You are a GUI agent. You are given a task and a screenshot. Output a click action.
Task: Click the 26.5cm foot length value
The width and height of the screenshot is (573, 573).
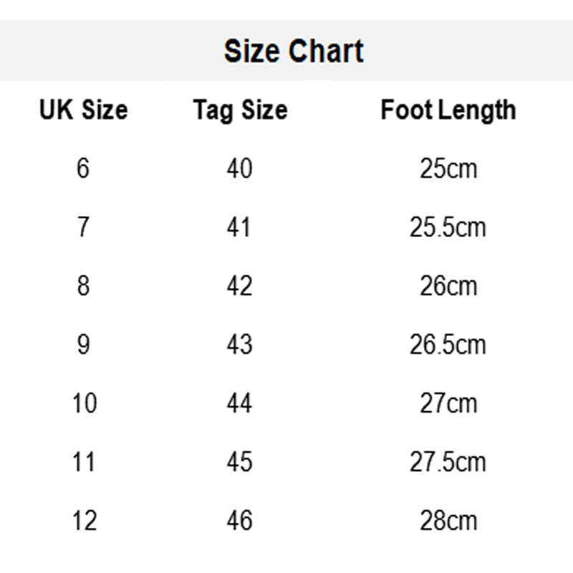(x=448, y=345)
